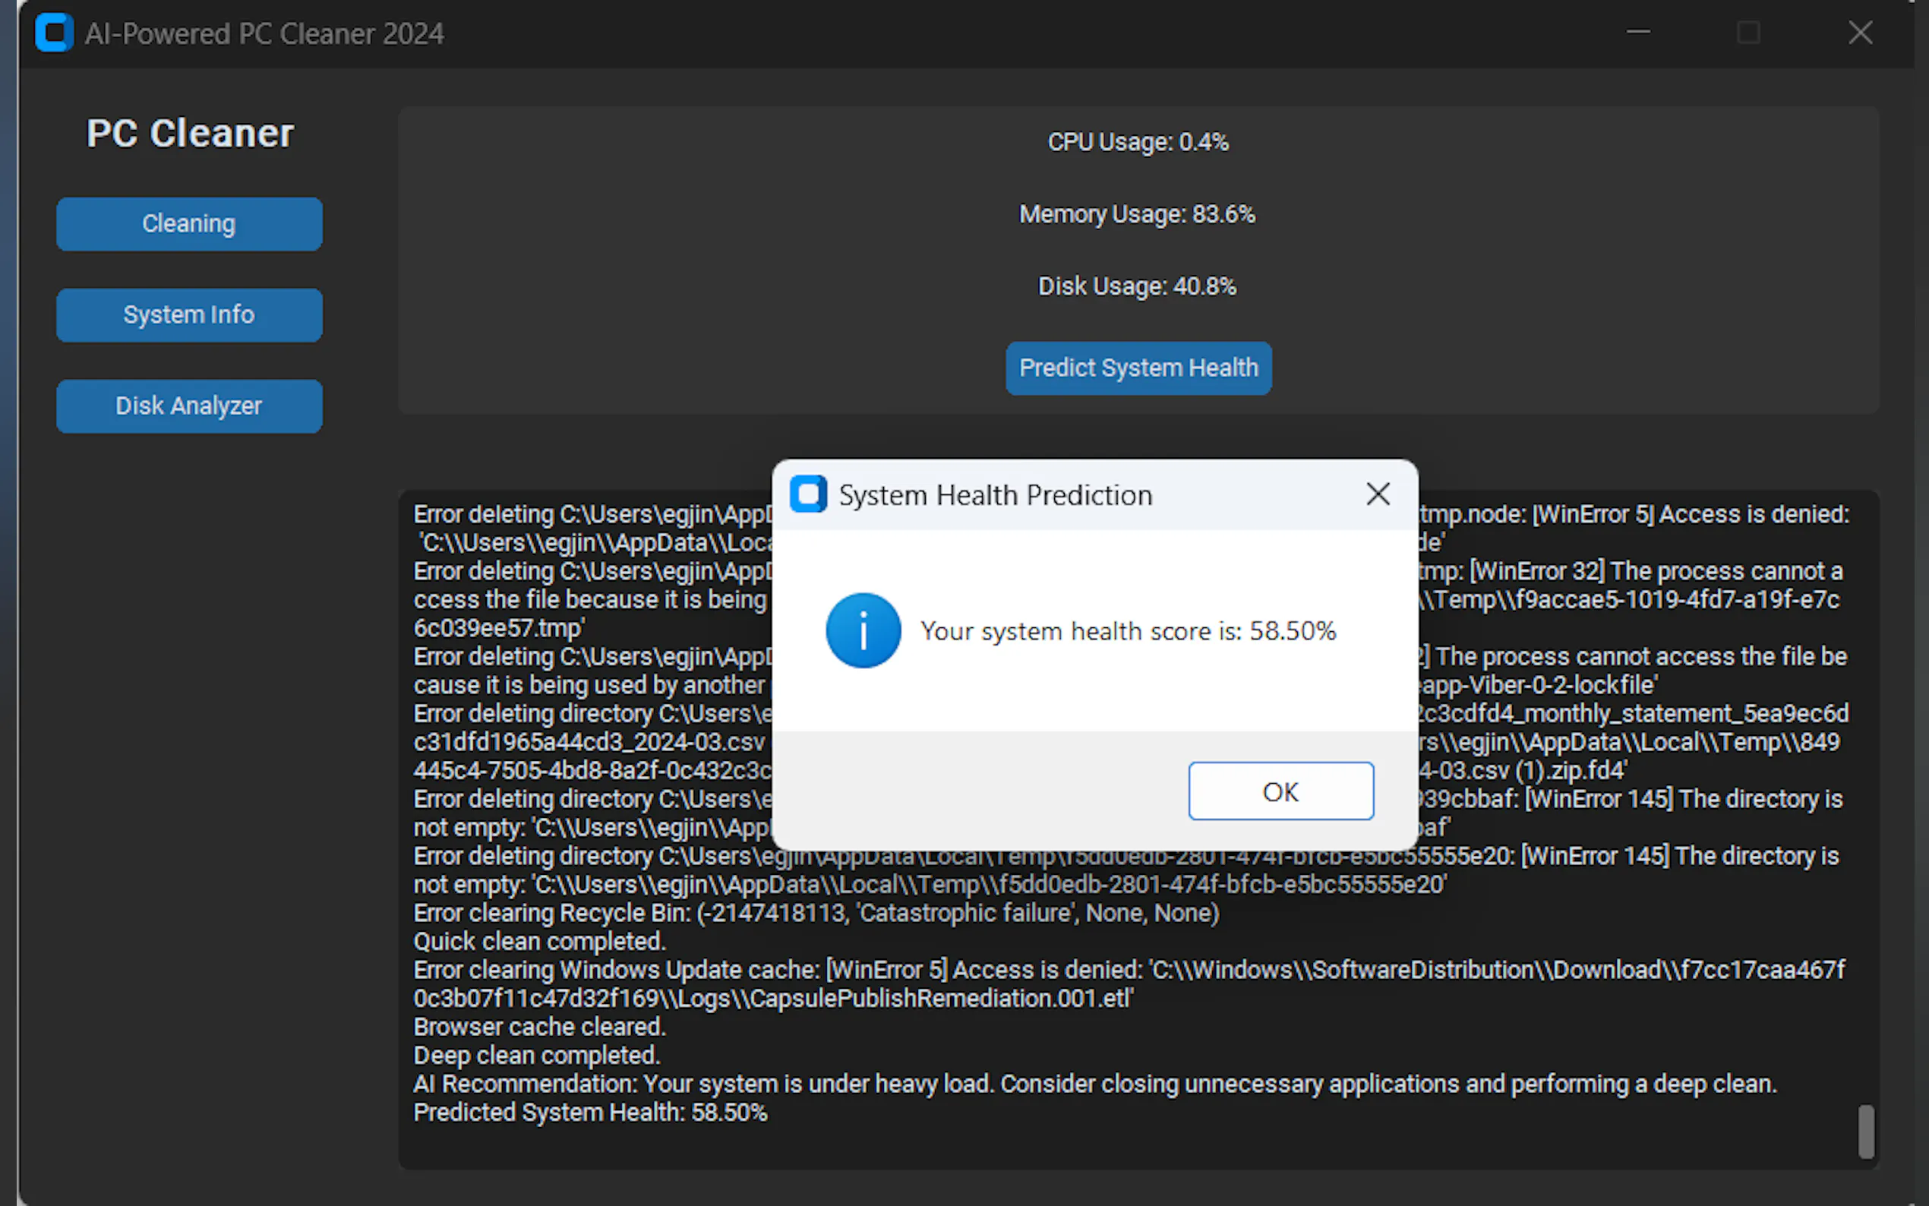Screen dimensions: 1929x1206
Task: Click the Memory Usage statistic
Action: 1137,213
